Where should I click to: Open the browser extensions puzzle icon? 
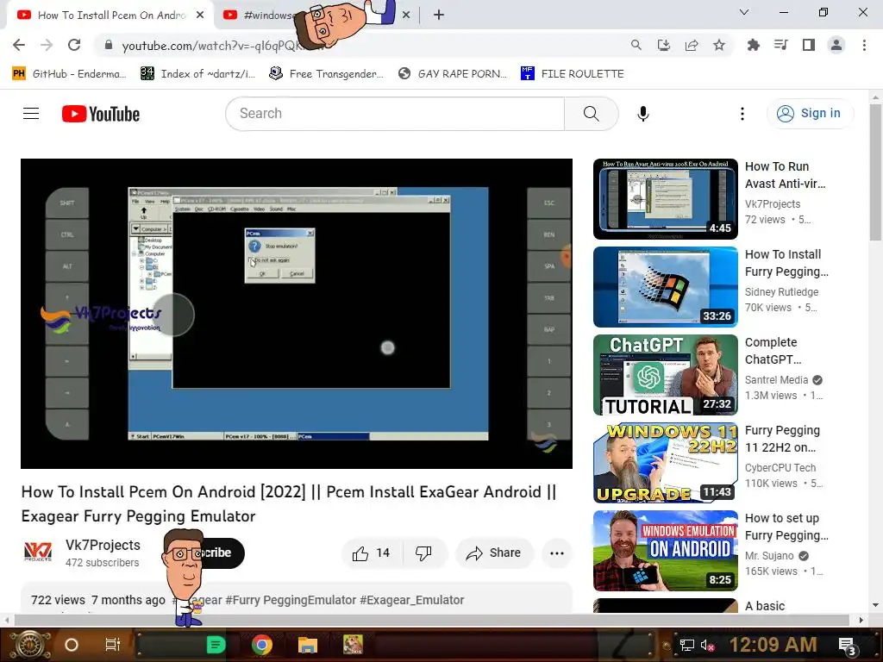coord(753,45)
